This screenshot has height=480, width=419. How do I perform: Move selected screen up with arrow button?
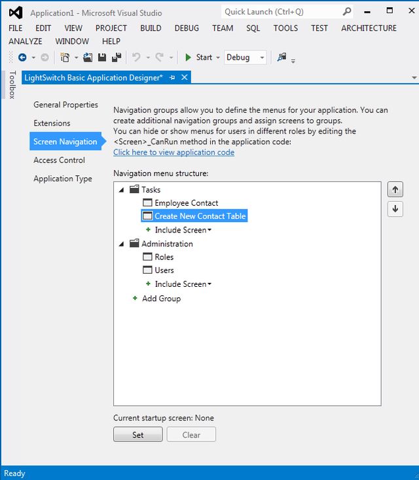point(395,189)
